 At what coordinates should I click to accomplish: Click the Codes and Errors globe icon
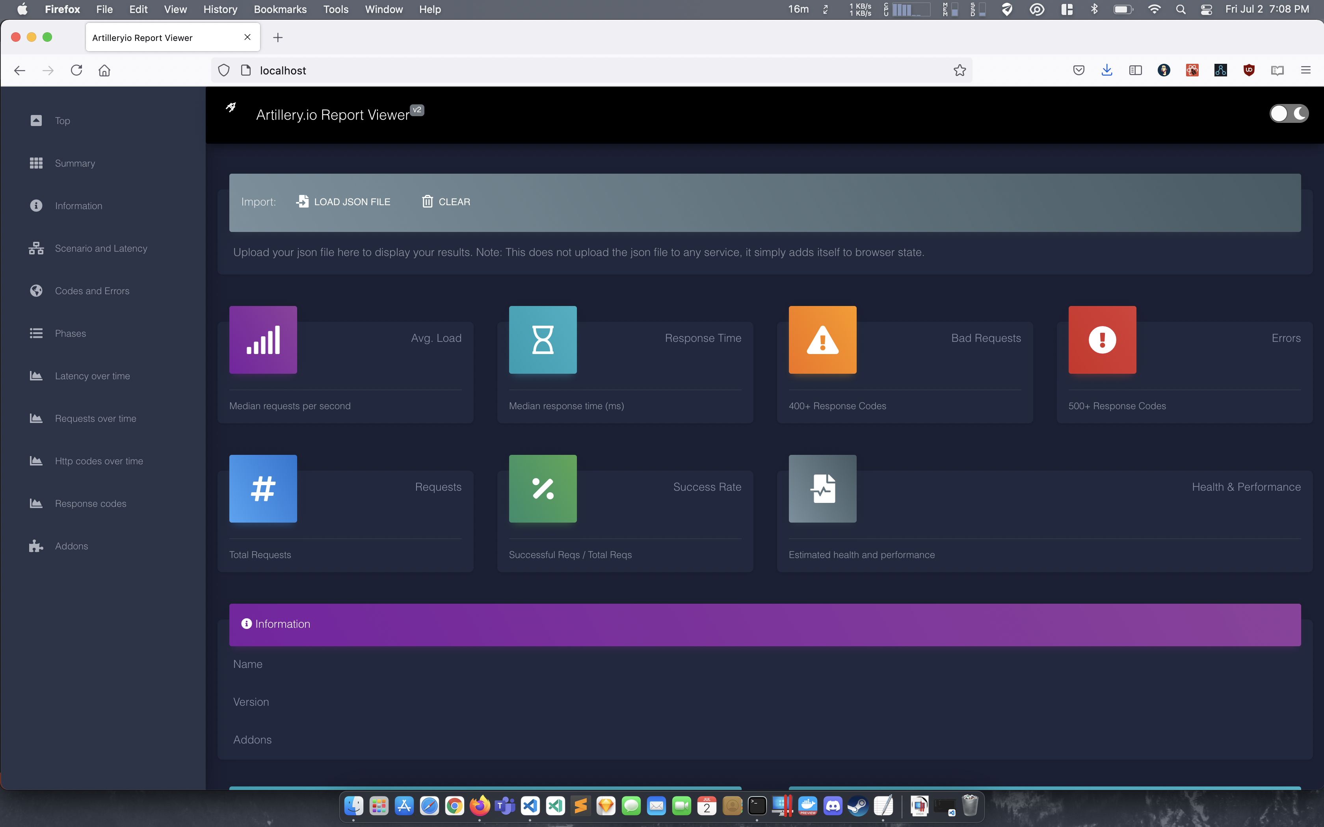pyautogui.click(x=36, y=291)
